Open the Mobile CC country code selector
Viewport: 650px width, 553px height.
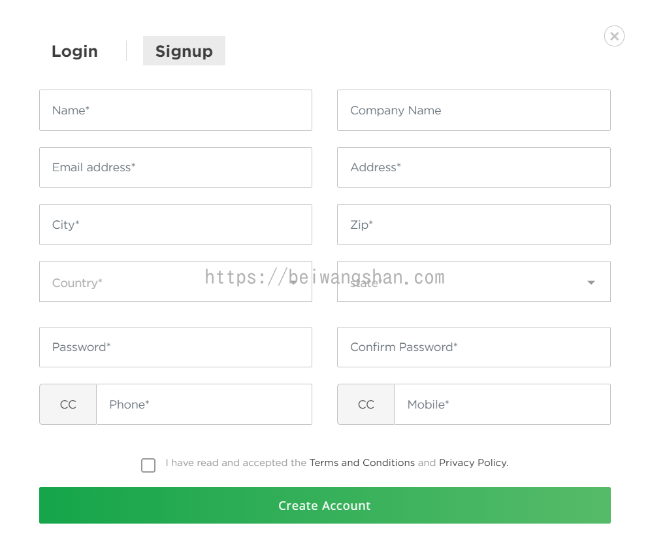[x=366, y=404]
